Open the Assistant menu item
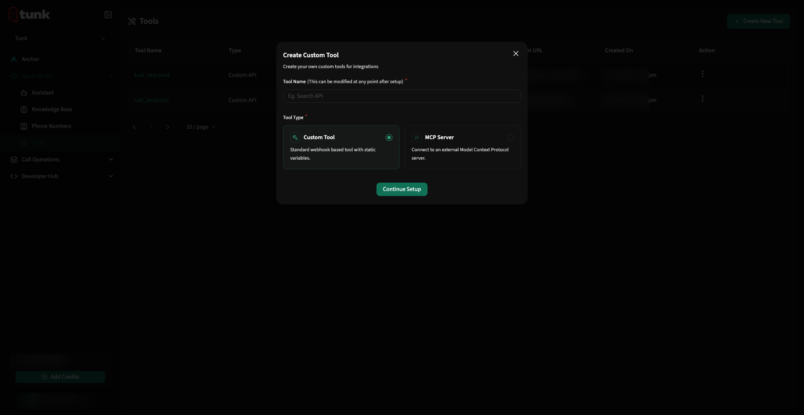This screenshot has width=804, height=415. [x=43, y=93]
